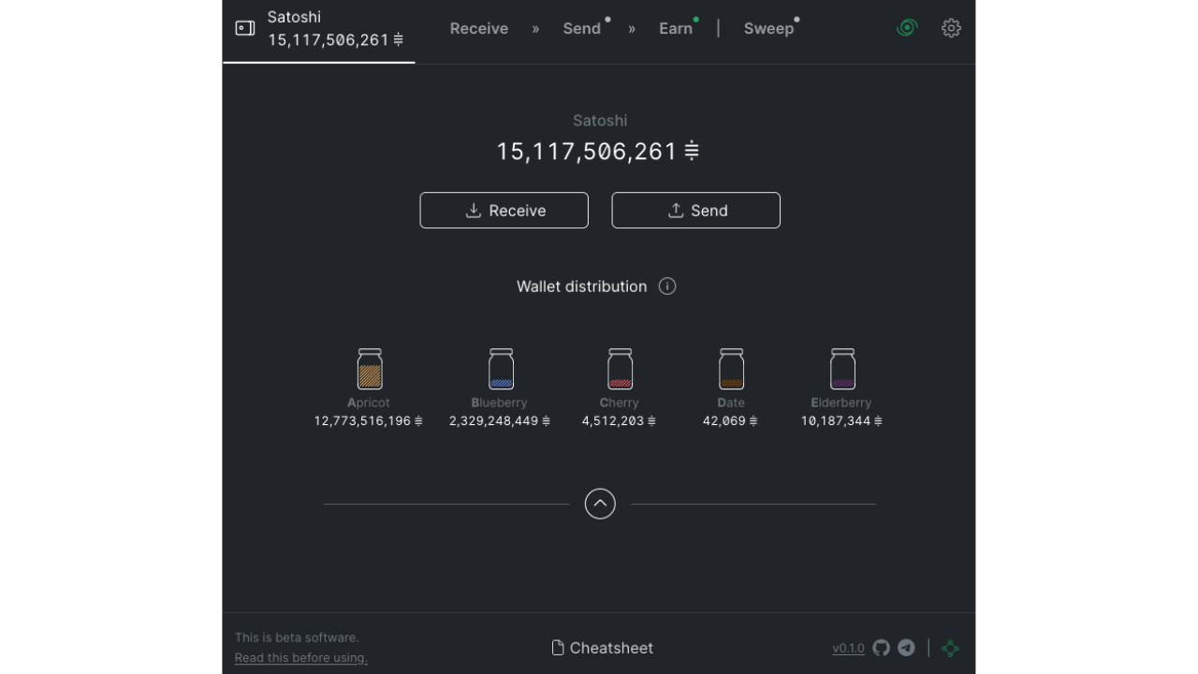Select Receive from the top navigation
Image resolution: width=1198 pixels, height=674 pixels.
478,28
